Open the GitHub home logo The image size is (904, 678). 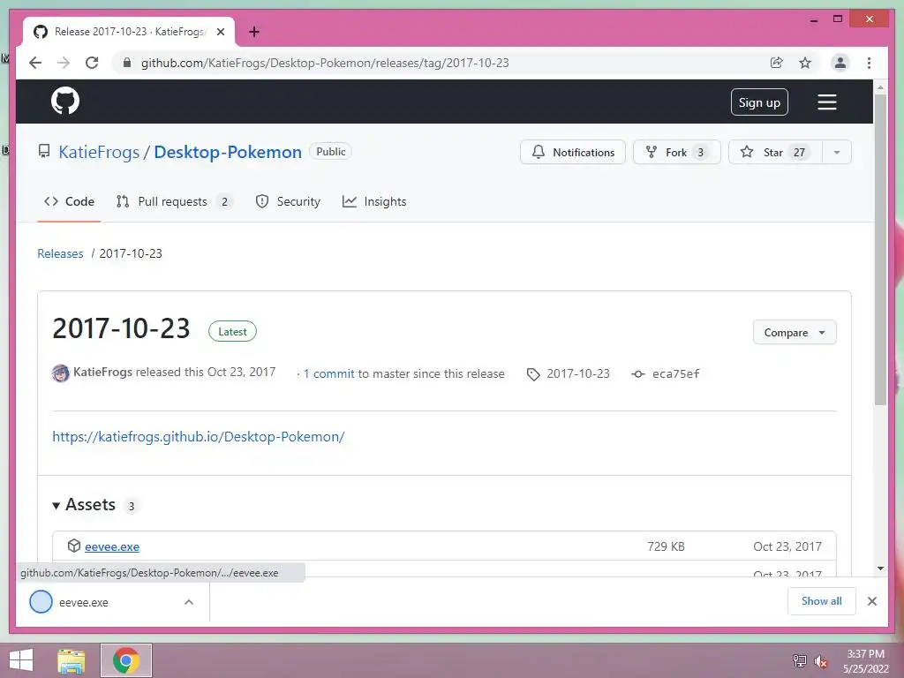point(65,102)
